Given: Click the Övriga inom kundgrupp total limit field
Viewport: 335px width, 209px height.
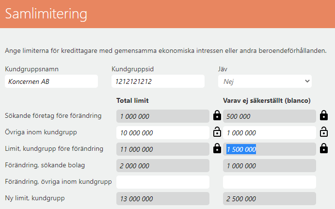Looking at the screenshot, I should pos(163,133).
